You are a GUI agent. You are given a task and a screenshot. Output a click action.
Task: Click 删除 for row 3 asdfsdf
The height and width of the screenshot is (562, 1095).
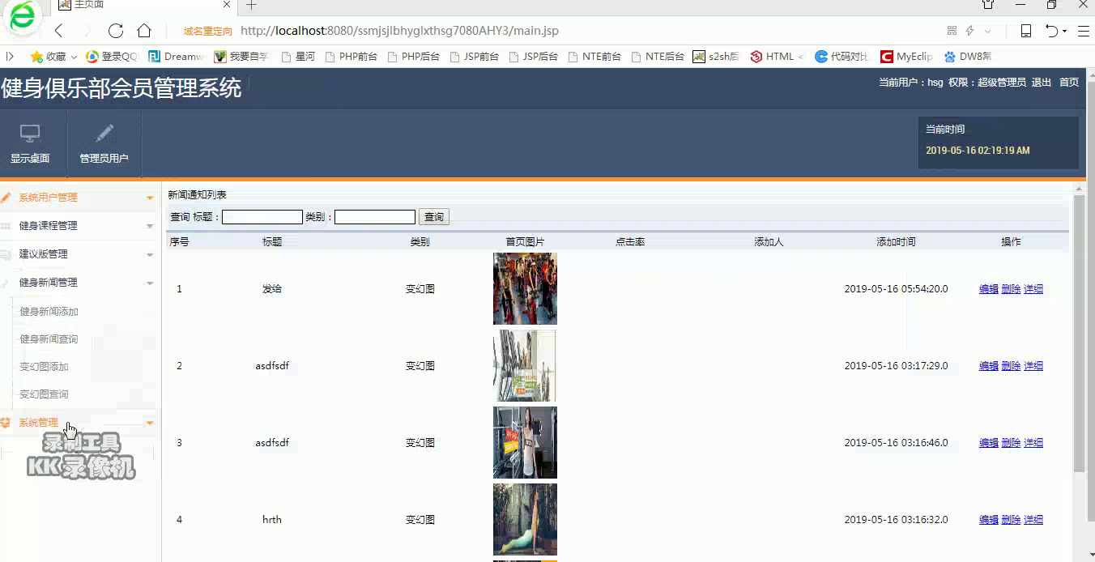[1011, 443]
